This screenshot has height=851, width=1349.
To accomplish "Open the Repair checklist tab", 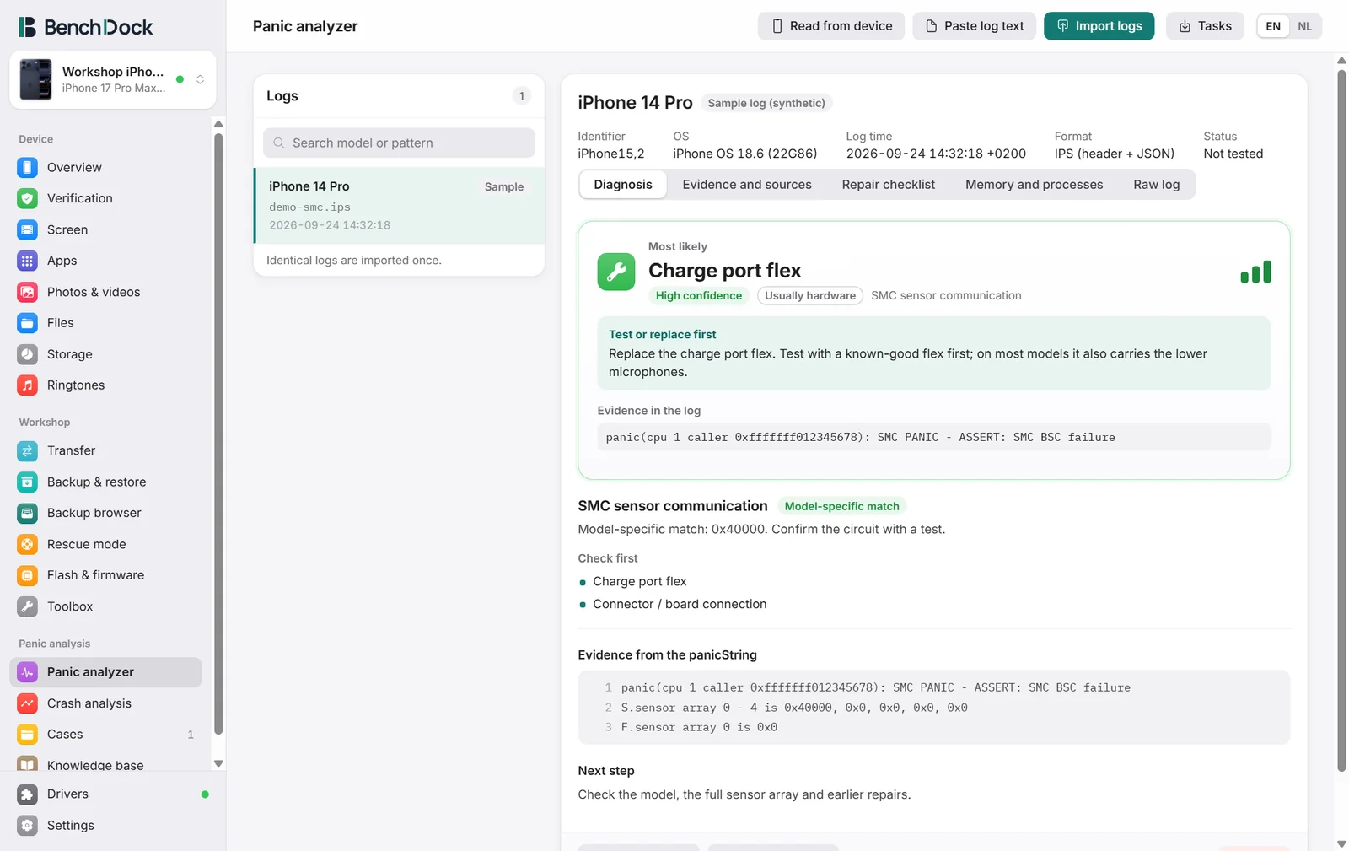I will [889, 185].
